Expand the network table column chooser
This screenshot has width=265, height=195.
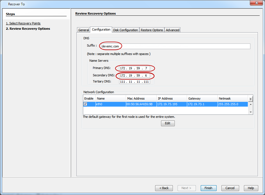[x=250, y=98]
